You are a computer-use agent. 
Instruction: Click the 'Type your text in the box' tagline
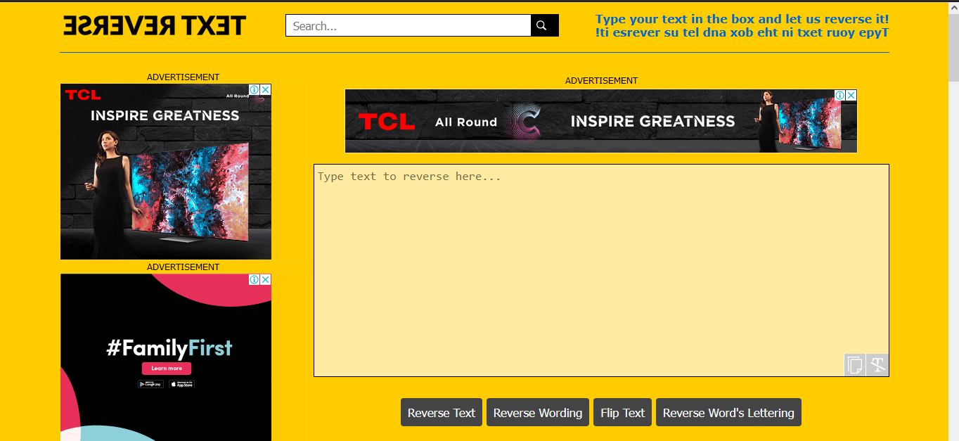tap(742, 19)
